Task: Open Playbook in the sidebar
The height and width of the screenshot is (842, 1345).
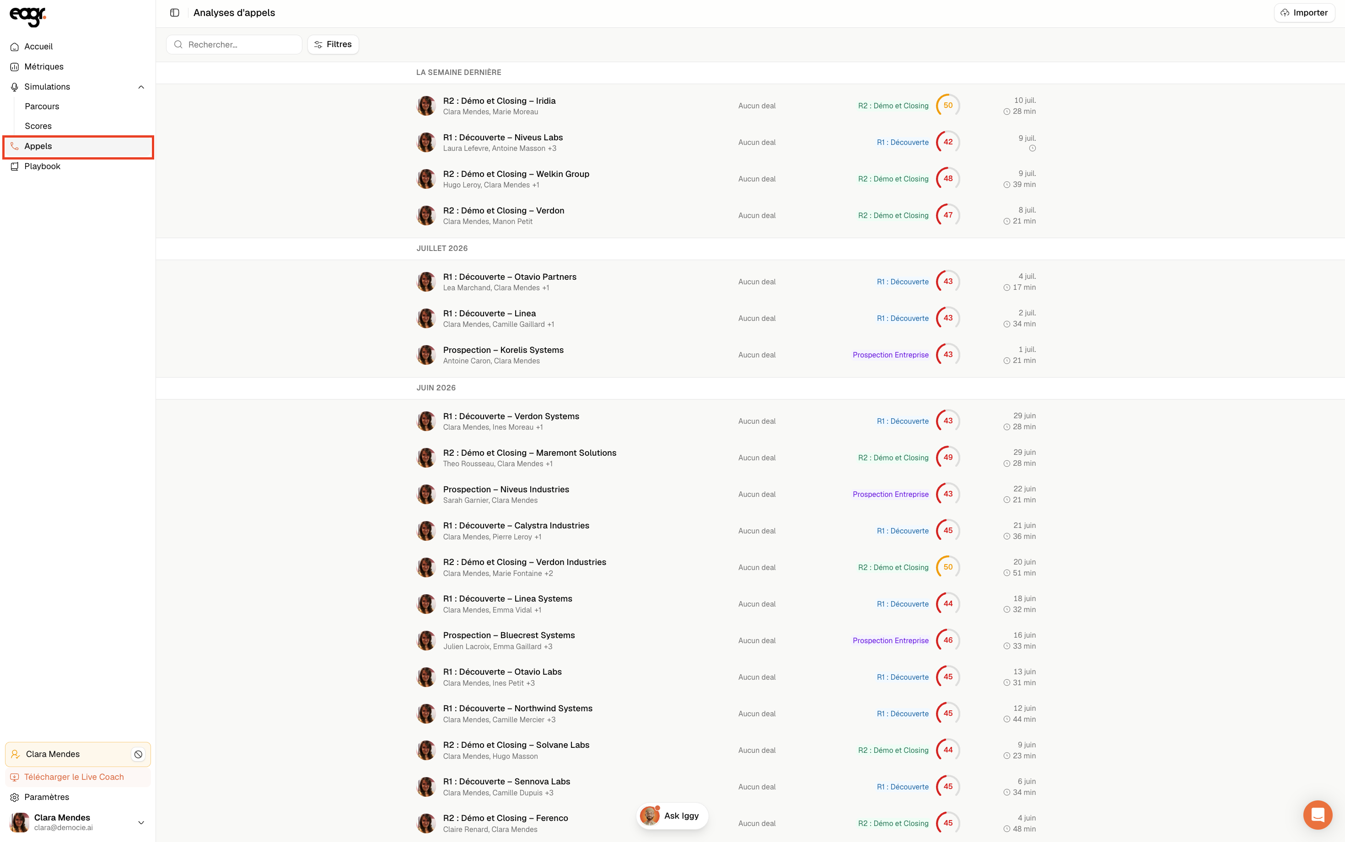Action: [x=78, y=166]
